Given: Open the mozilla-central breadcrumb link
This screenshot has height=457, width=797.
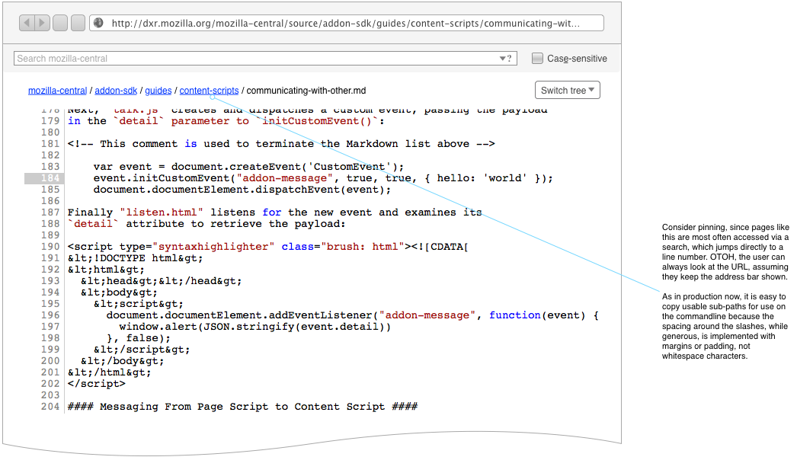Looking at the screenshot, I should (x=57, y=91).
